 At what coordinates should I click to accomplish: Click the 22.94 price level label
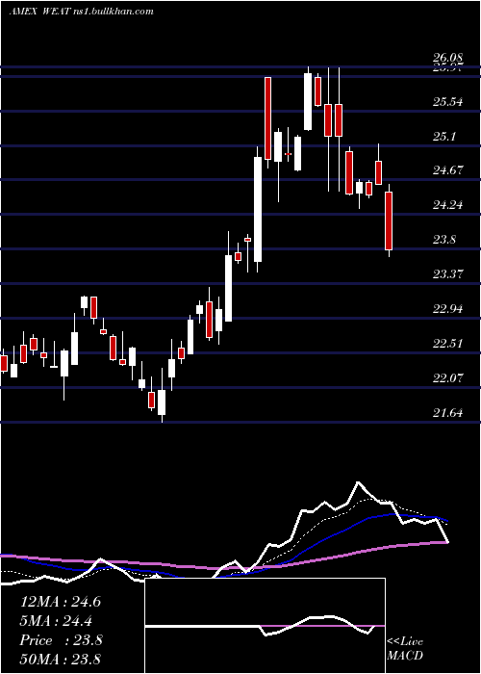[x=448, y=309]
